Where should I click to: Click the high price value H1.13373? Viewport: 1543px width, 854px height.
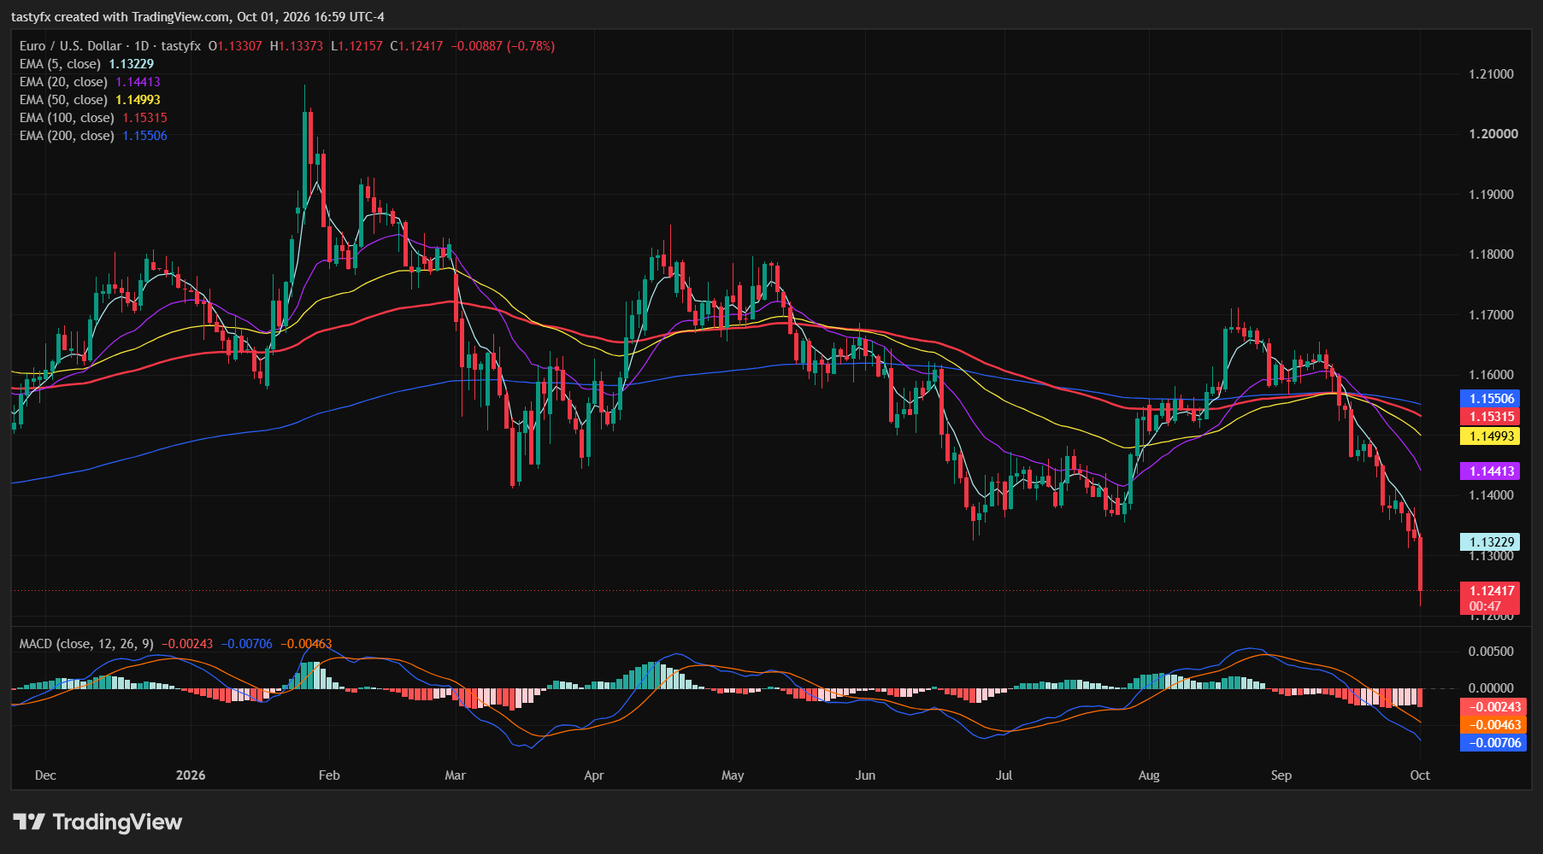coord(297,46)
